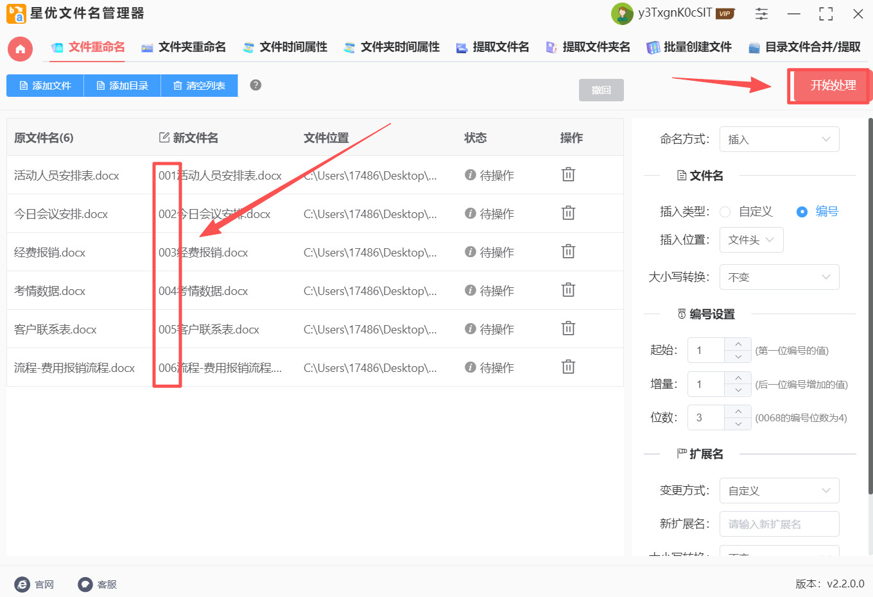
Task: Click original name 客户联系表.docx
Action: point(55,329)
